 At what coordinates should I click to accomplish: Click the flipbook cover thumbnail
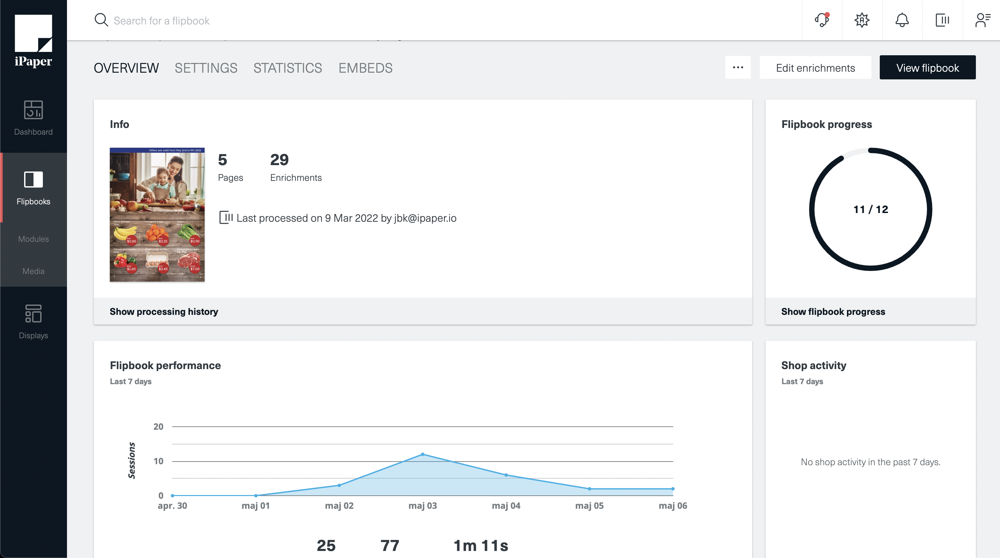[x=157, y=214]
